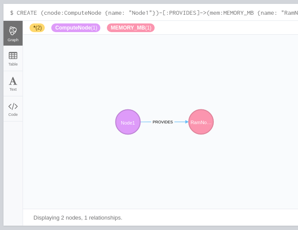Viewport: 298px width, 230px height.
Task: Select the pink RamNo… graph node
Action: [x=201, y=122]
